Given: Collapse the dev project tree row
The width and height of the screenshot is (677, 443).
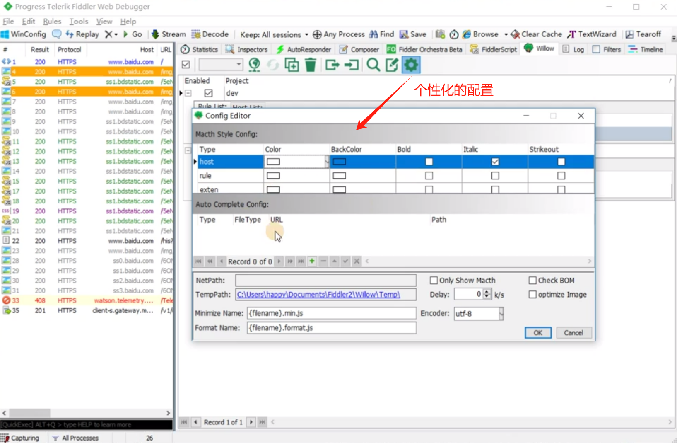Looking at the screenshot, I should click(188, 93).
